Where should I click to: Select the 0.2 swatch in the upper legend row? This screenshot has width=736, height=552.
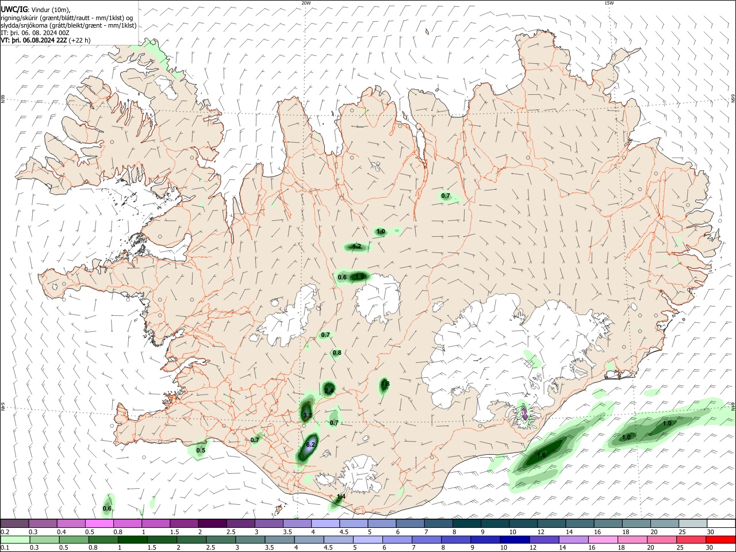click(14, 523)
